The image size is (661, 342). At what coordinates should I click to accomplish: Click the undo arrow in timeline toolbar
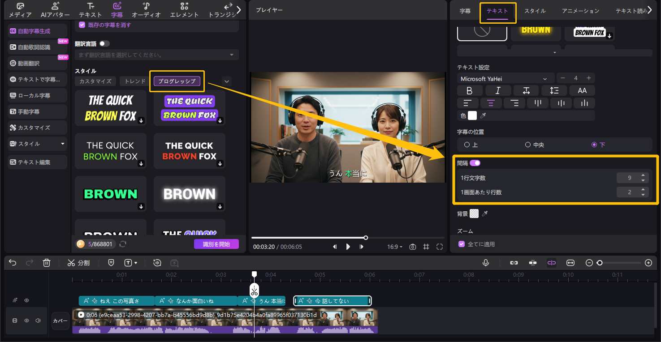tap(13, 263)
